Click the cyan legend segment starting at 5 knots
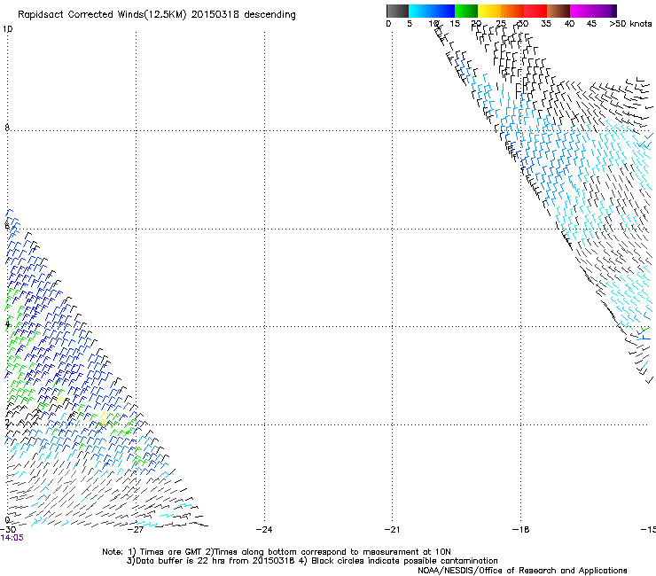The height and width of the screenshot is (576, 656). tap(420, 11)
